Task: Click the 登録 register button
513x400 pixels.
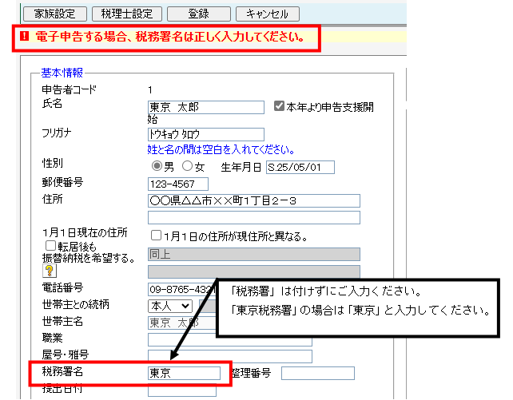Action: coord(199,14)
